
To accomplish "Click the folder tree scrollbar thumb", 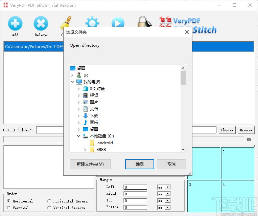I will [183, 78].
